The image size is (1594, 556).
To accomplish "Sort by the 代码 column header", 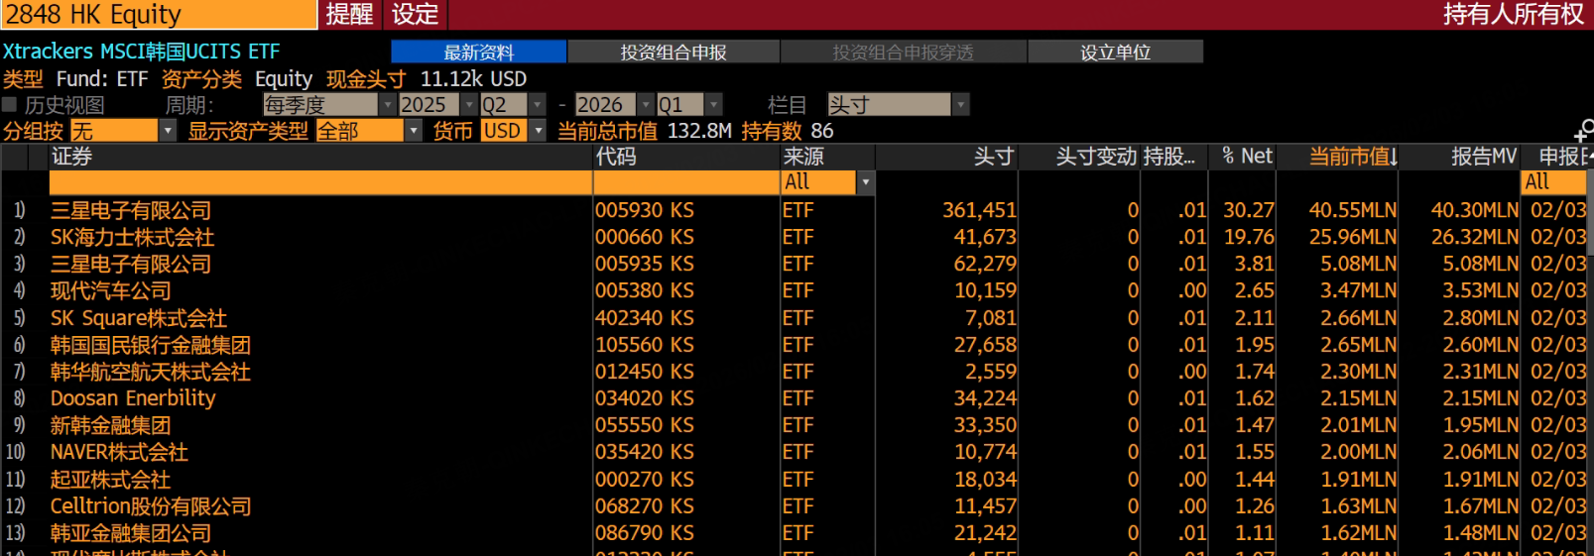I will [x=616, y=157].
